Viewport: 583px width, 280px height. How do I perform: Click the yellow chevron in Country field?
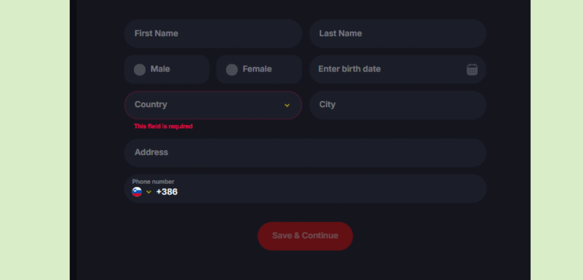click(287, 105)
